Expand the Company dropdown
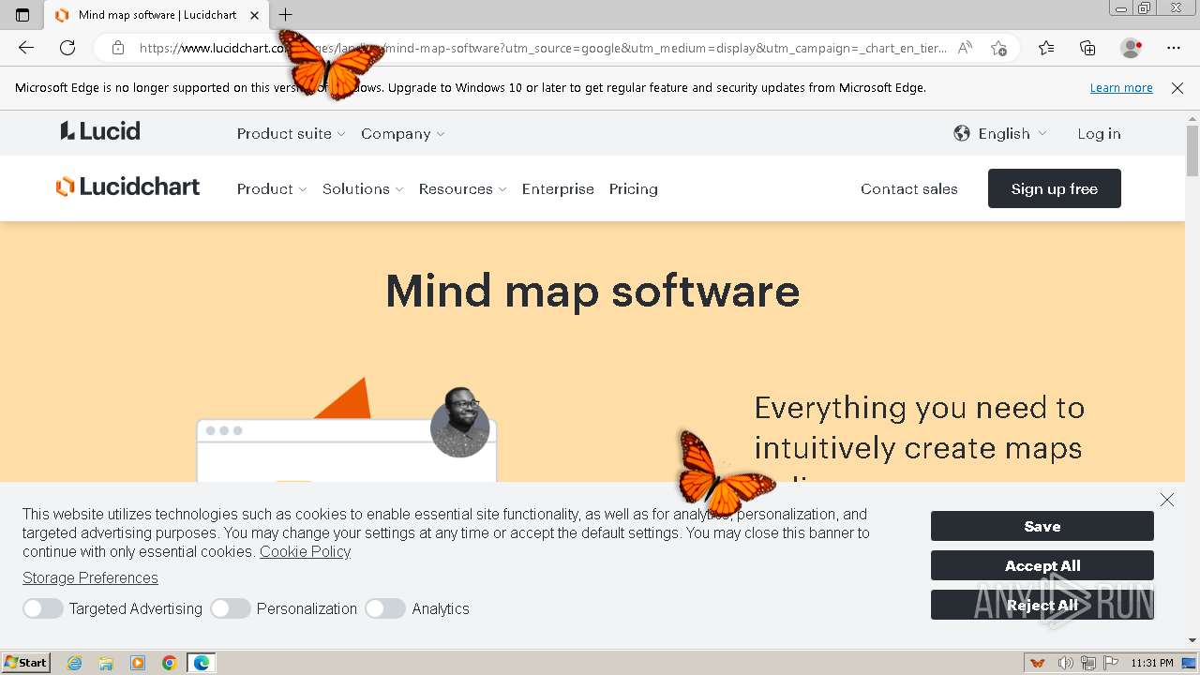This screenshot has width=1200, height=675. pos(403,134)
